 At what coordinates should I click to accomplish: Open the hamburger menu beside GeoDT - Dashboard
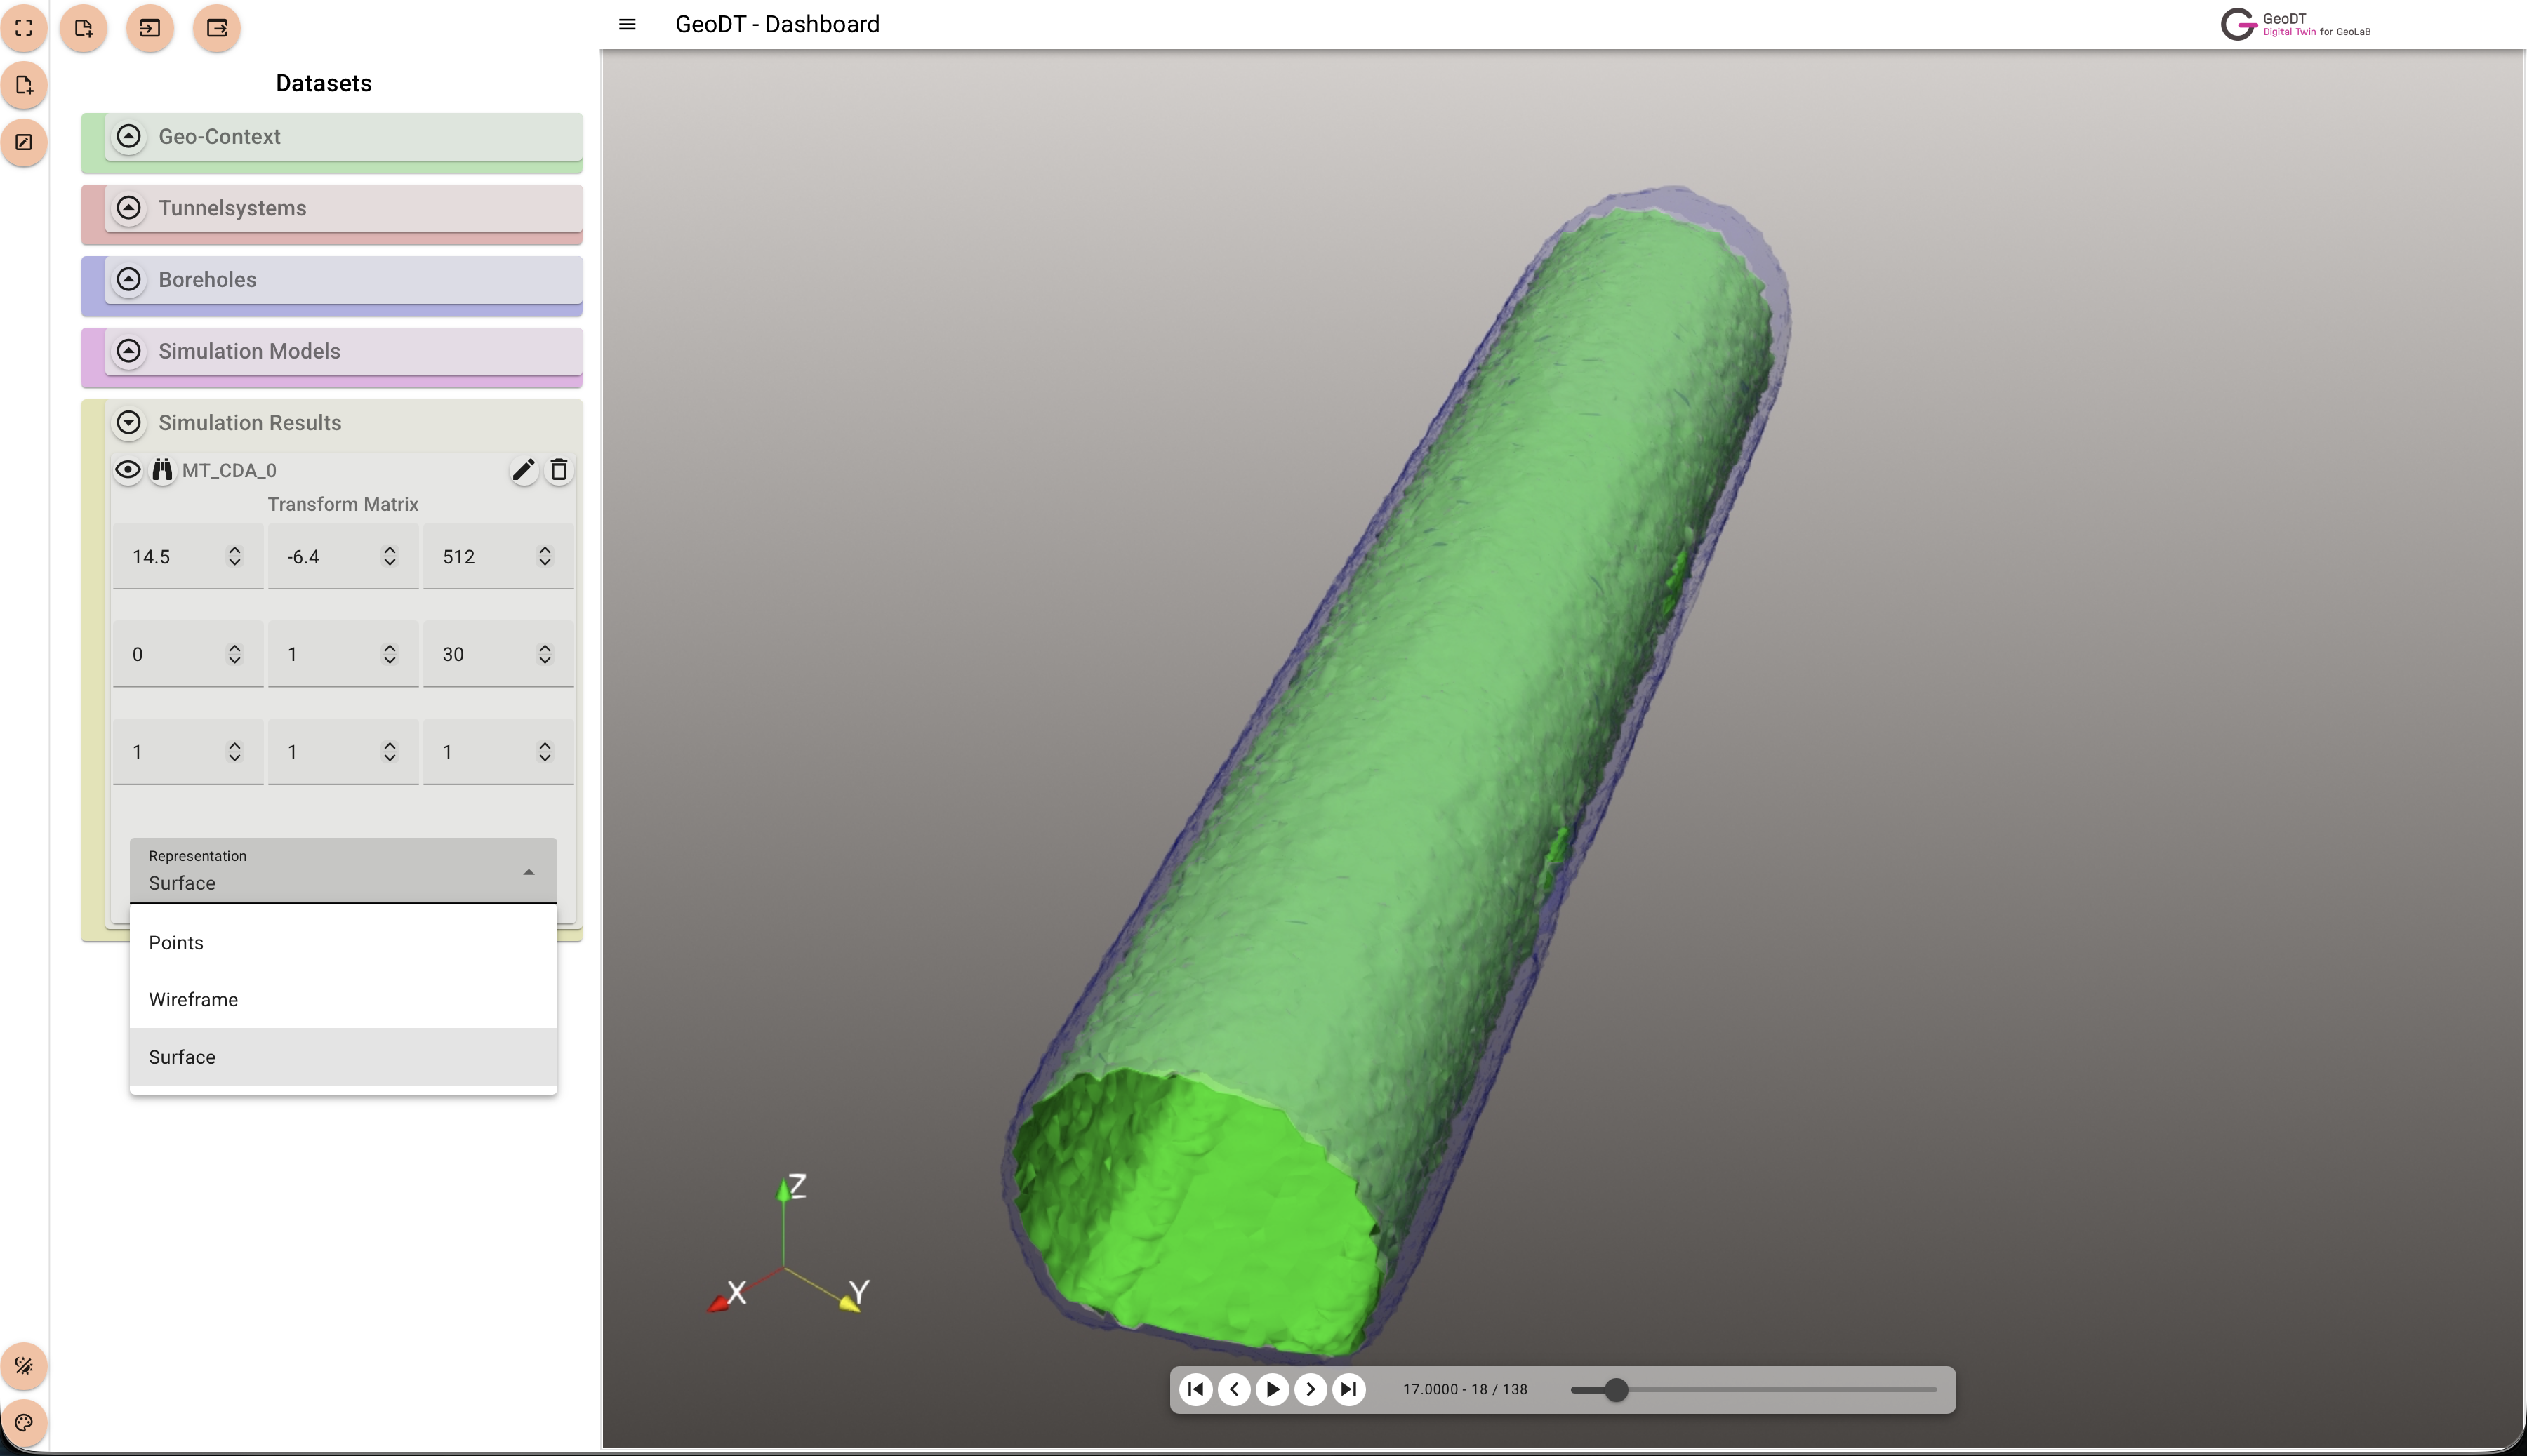click(628, 24)
